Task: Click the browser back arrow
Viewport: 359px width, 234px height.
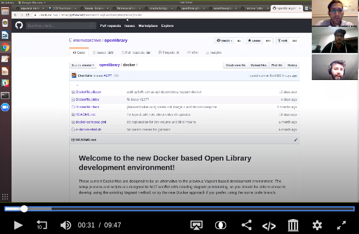Action: tap(15, 15)
